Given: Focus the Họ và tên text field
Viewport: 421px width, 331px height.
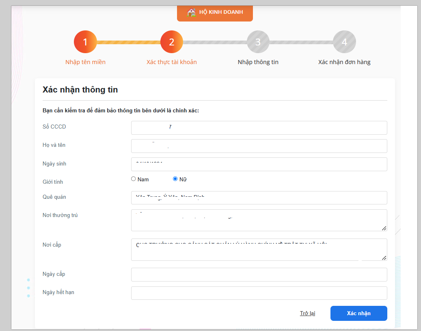Looking at the screenshot, I should 259,146.
